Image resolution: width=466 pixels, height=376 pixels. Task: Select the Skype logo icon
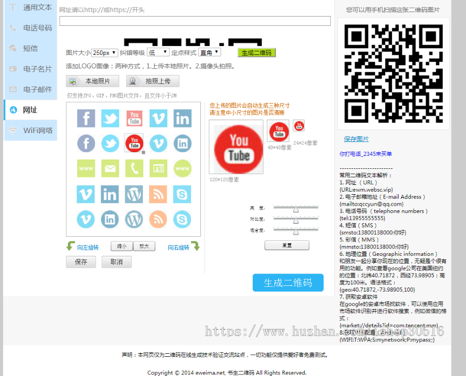[182, 195]
